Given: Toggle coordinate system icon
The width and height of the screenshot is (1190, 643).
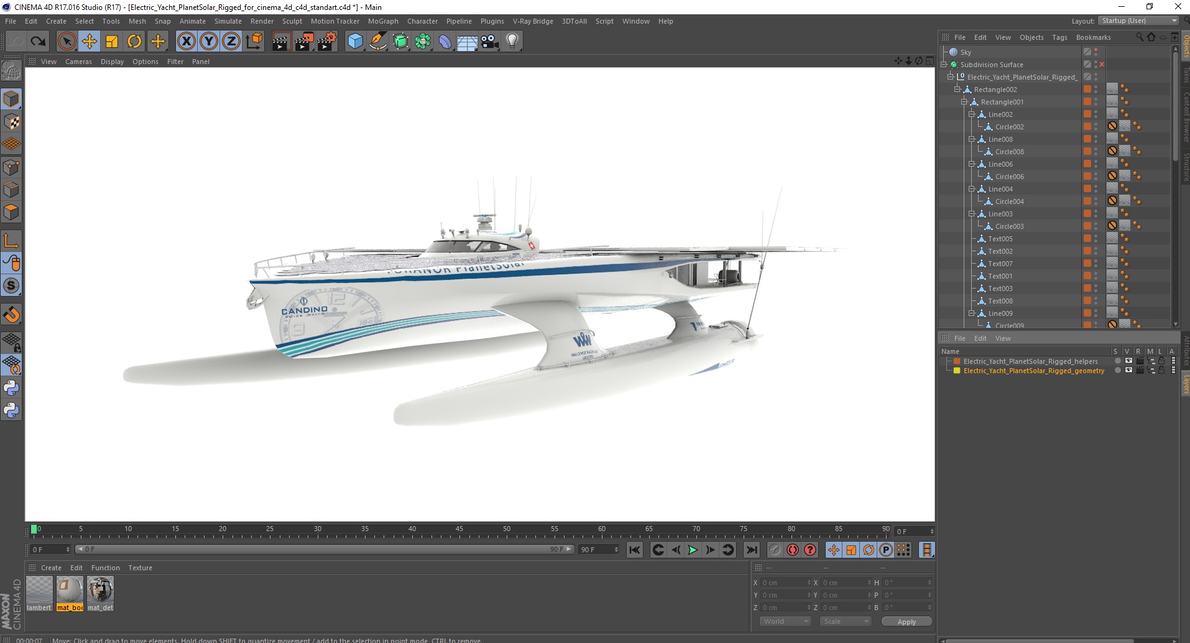Looking at the screenshot, I should (254, 42).
